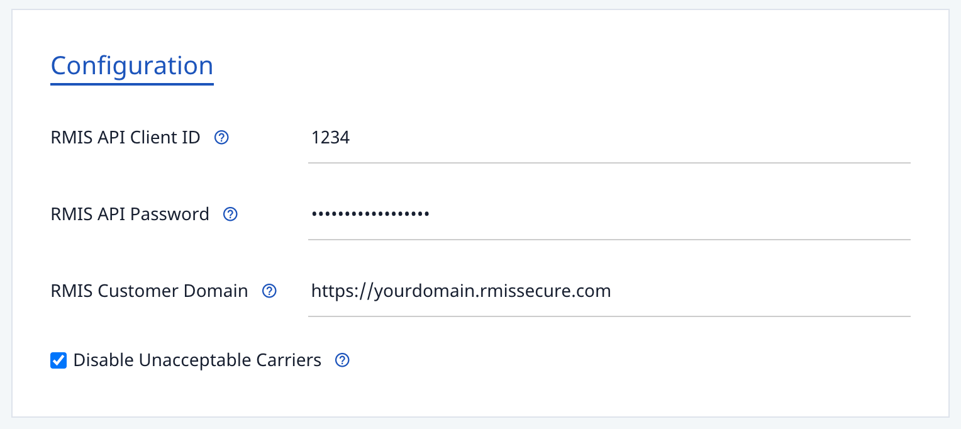961x429 pixels.
Task: View help for Disable Unacceptable Carriers
Action: (342, 360)
